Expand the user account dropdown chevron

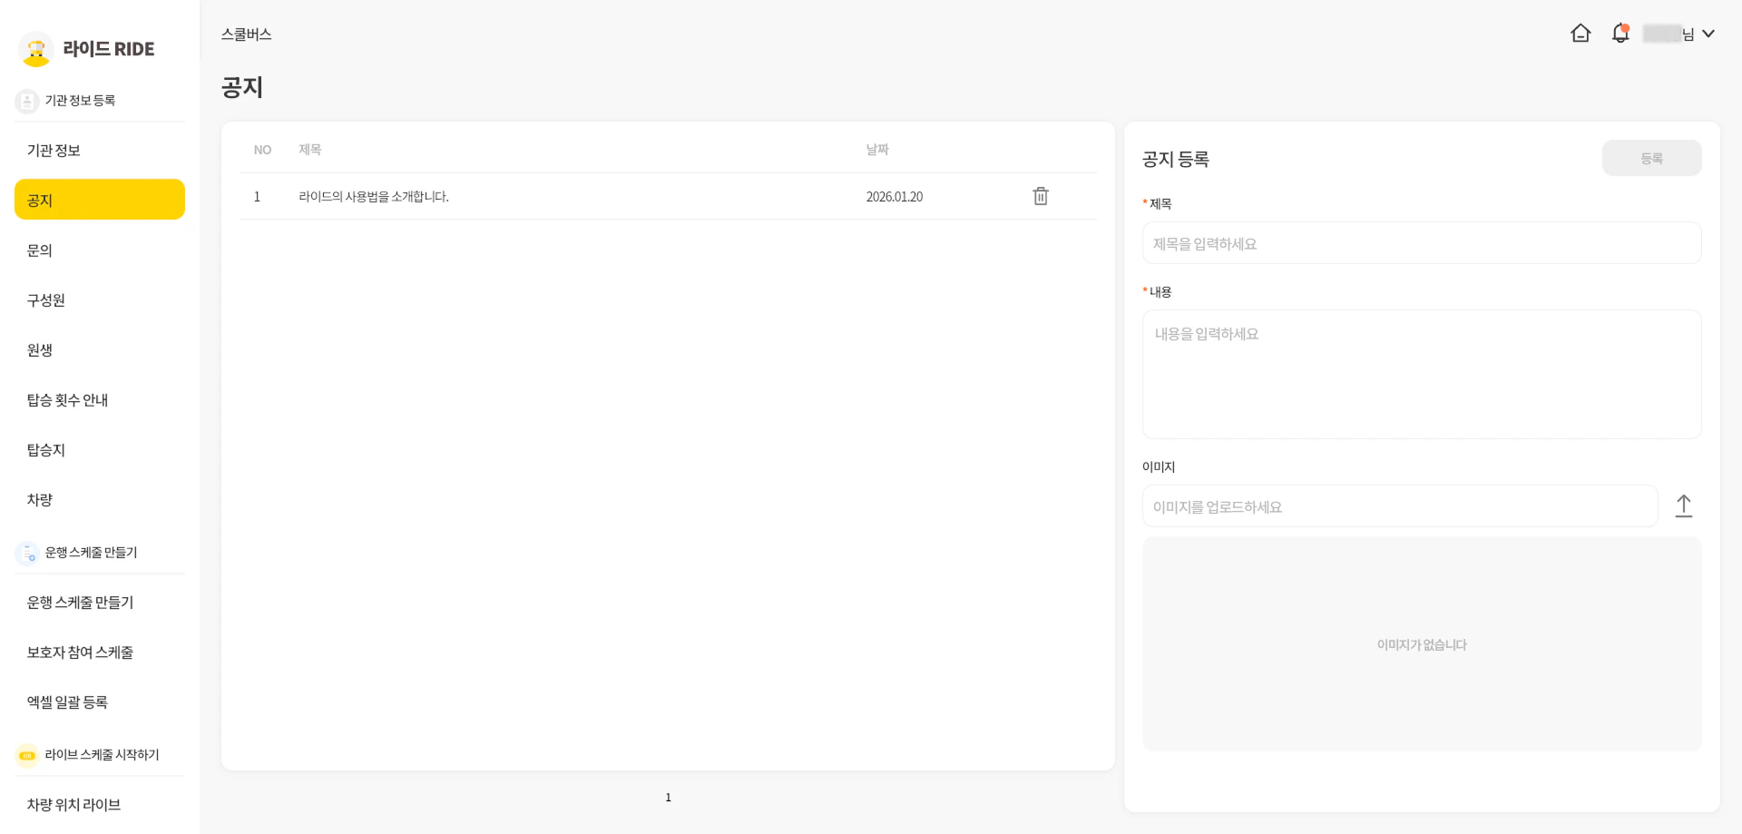[1708, 34]
